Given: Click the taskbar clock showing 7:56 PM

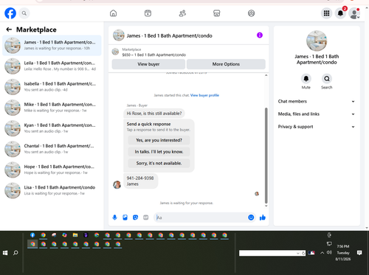Looking at the screenshot, I should click(x=343, y=253).
